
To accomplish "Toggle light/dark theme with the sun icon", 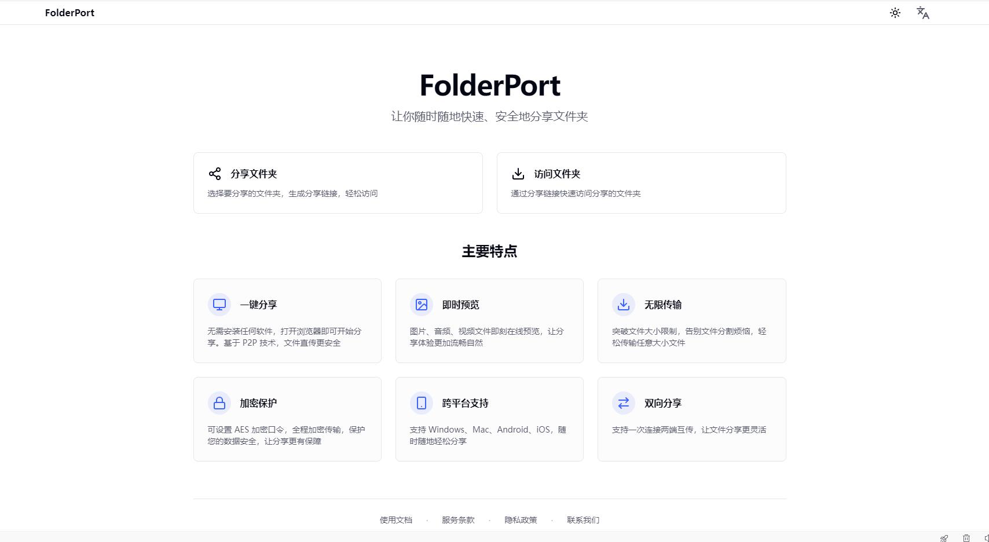I will pyautogui.click(x=895, y=12).
